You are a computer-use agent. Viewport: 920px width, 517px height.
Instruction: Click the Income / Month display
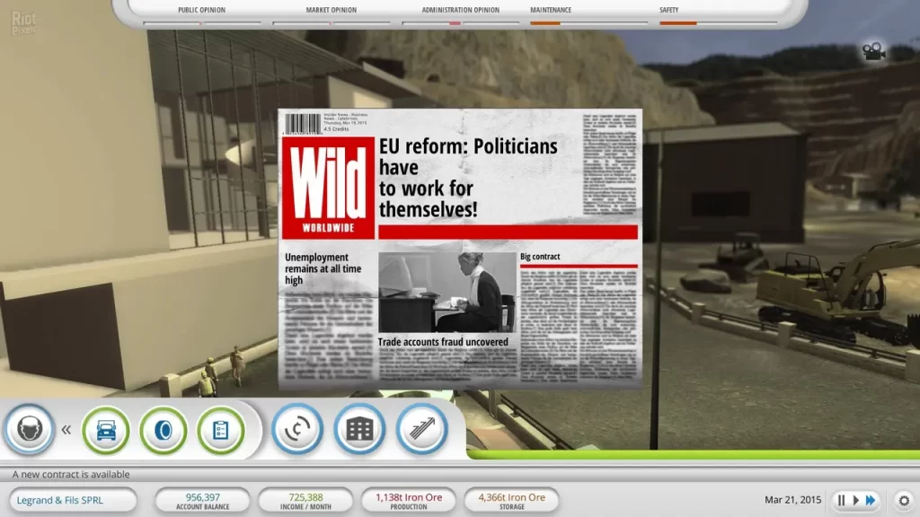(305, 500)
